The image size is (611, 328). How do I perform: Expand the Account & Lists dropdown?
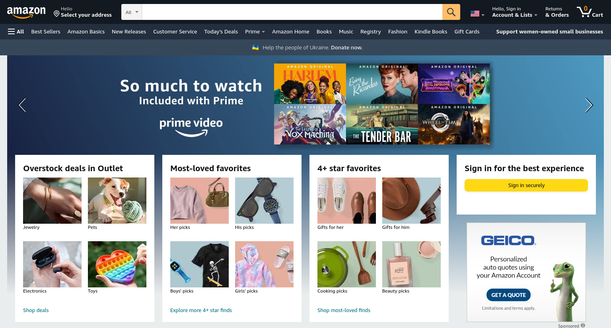[x=514, y=12]
